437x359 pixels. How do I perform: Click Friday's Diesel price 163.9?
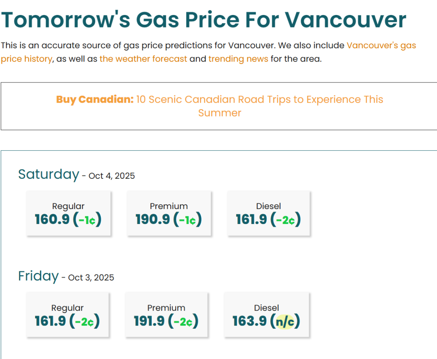pos(249,321)
